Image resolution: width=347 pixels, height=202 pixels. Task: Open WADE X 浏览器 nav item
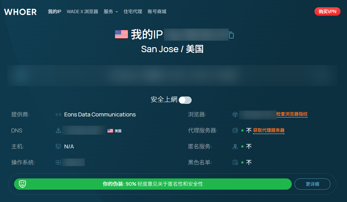tap(82, 12)
